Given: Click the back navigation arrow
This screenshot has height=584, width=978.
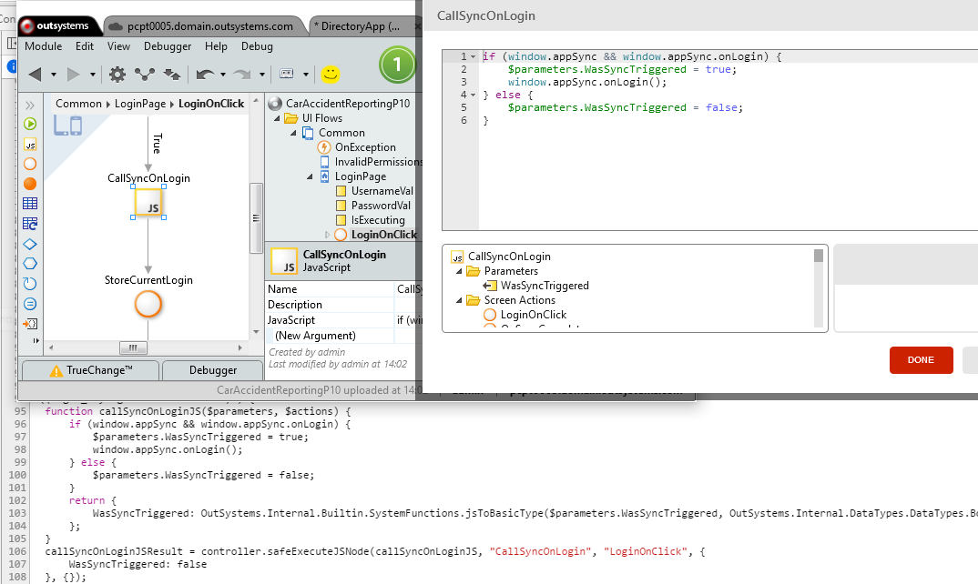Looking at the screenshot, I should click(35, 75).
